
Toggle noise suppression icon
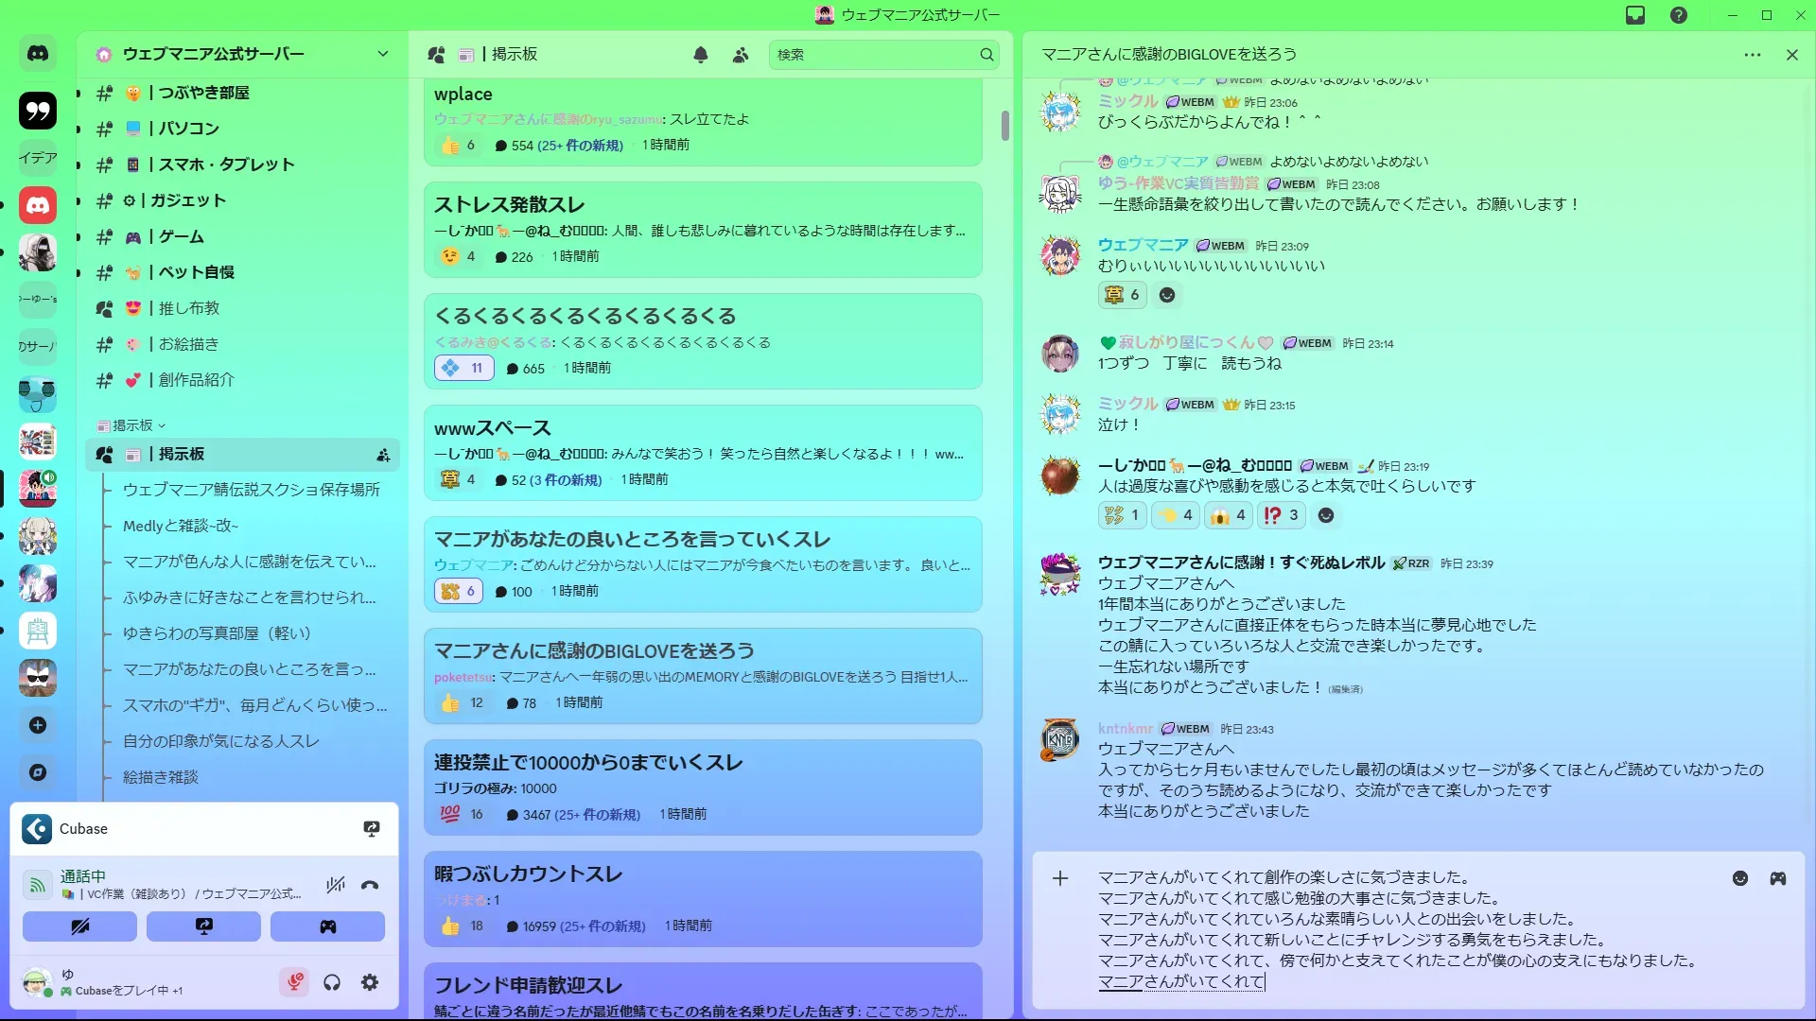[335, 885]
